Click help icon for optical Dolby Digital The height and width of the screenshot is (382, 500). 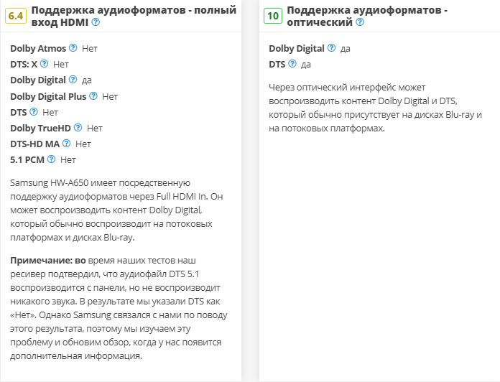click(x=331, y=48)
